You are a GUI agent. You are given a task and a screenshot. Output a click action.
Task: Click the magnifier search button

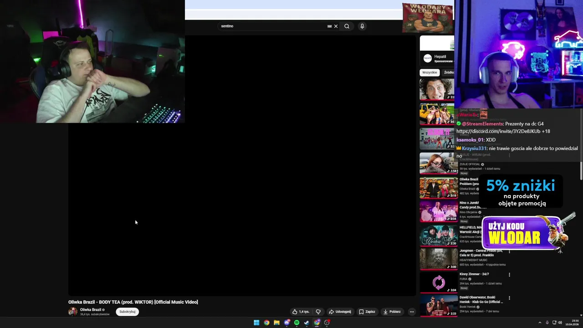[x=347, y=26]
